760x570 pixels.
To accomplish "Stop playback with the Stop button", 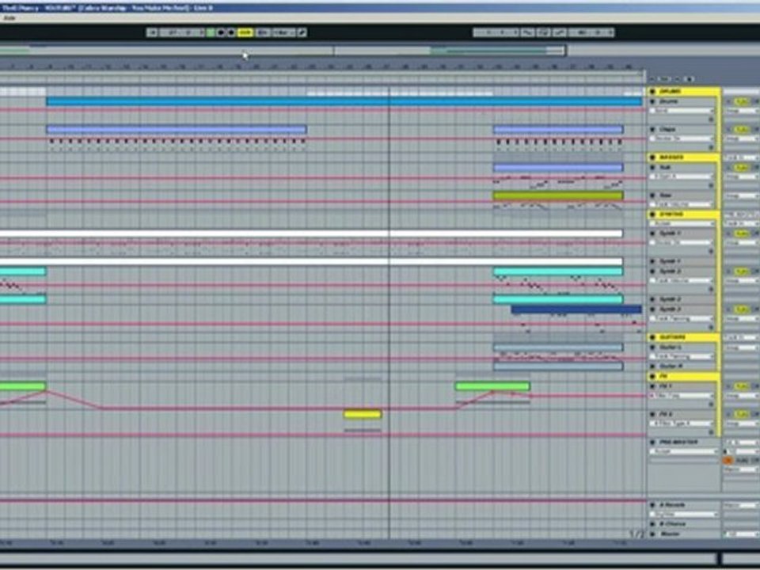I will coord(221,32).
